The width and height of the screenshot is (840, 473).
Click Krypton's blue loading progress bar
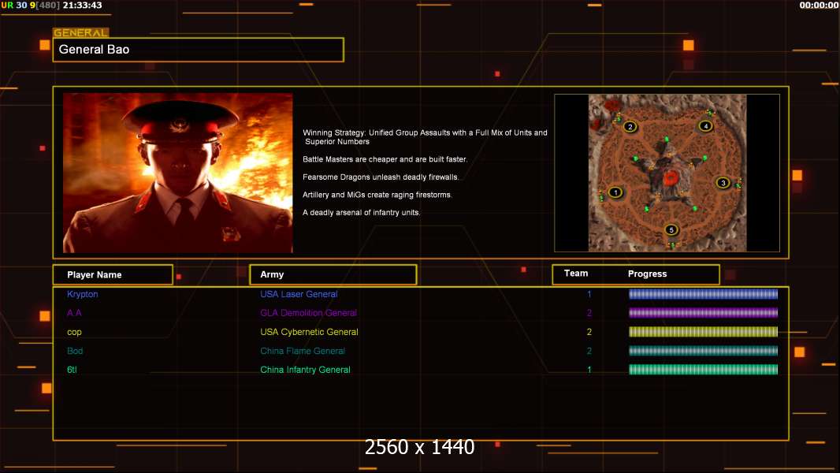tap(704, 294)
